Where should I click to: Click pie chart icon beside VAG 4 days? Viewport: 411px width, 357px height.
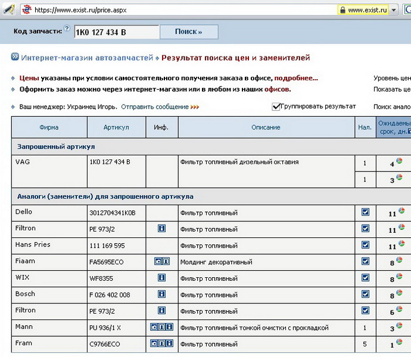[399, 161]
